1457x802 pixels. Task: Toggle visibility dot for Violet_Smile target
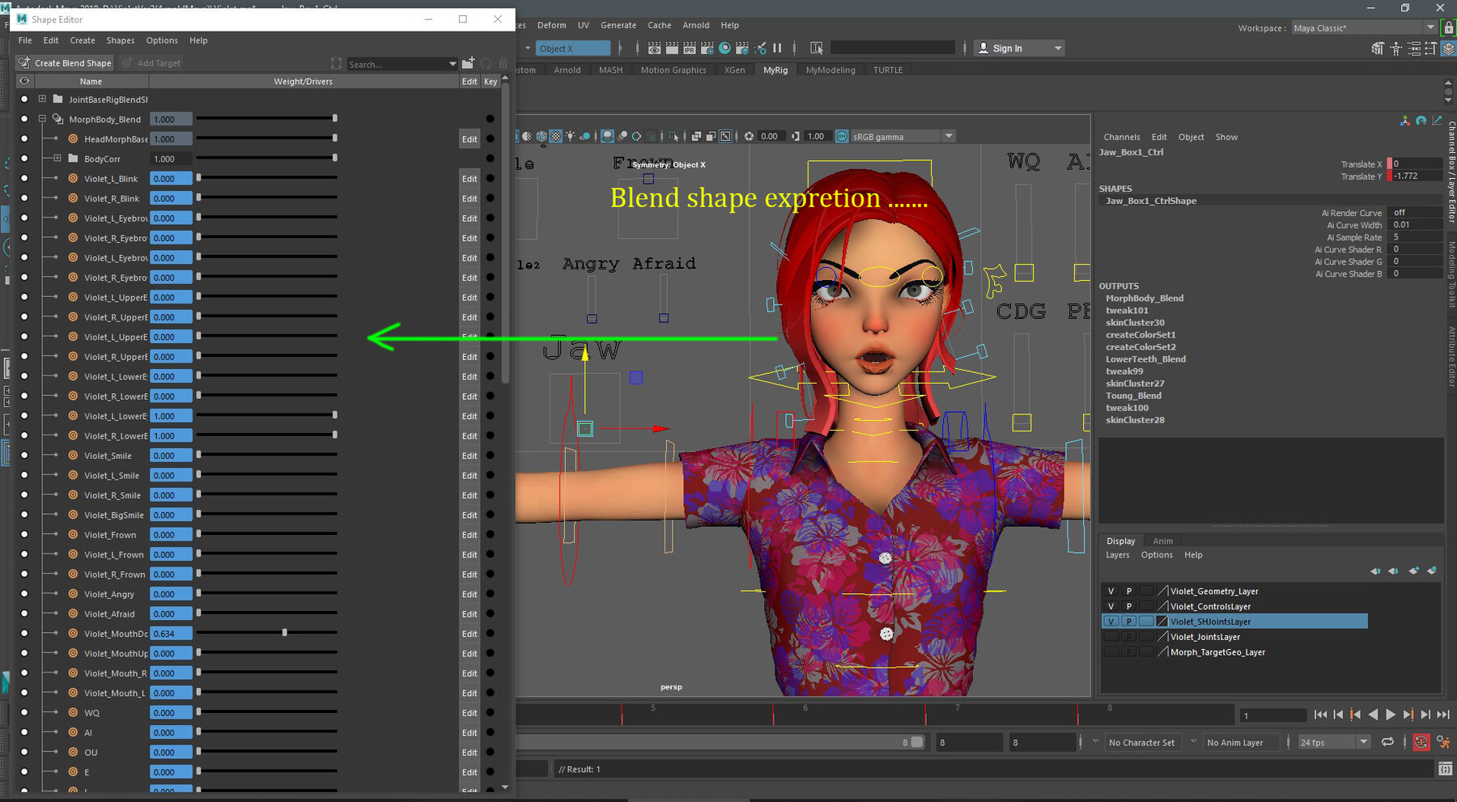(24, 456)
